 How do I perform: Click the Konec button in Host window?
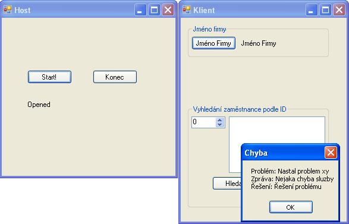(x=115, y=77)
